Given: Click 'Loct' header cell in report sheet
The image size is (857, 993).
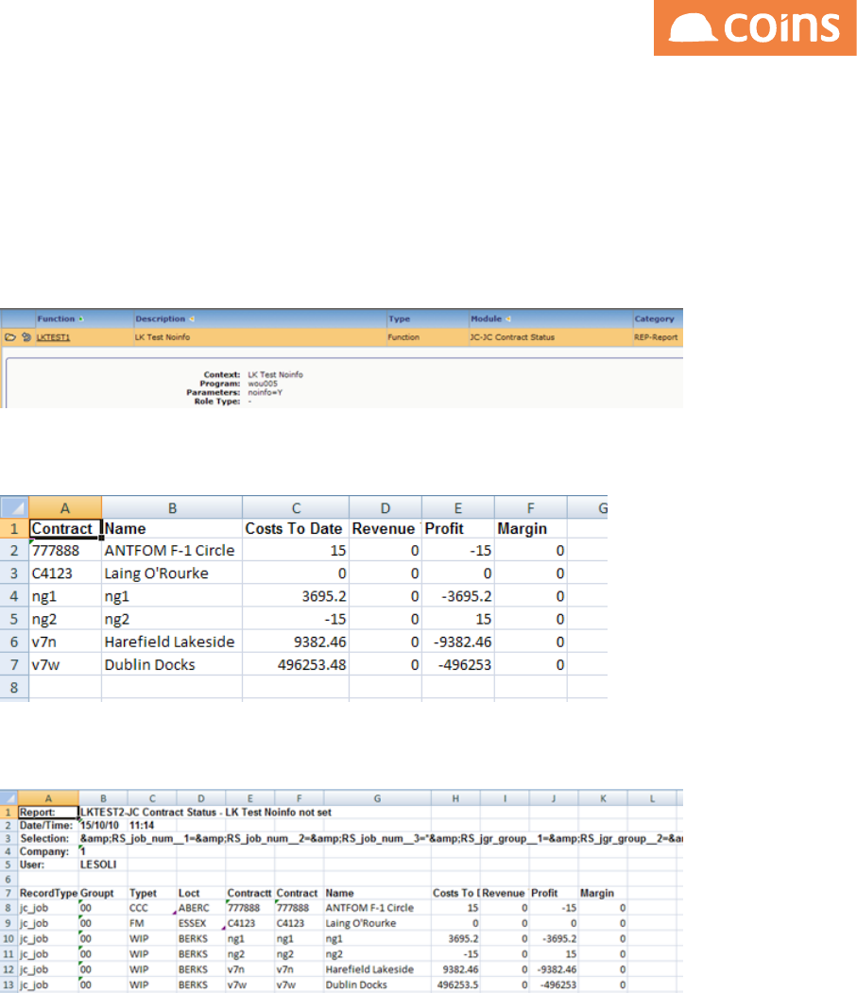Looking at the screenshot, I should click(201, 893).
